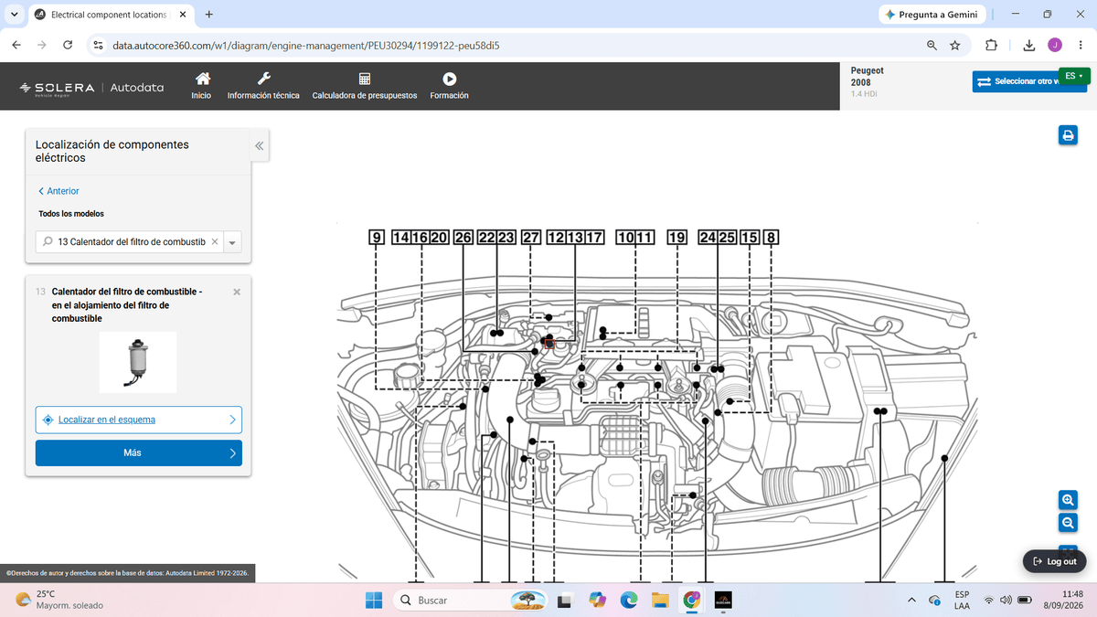Screen dimensions: 1097x617
Task: View site information icon in address bar
Action: [x=98, y=46]
